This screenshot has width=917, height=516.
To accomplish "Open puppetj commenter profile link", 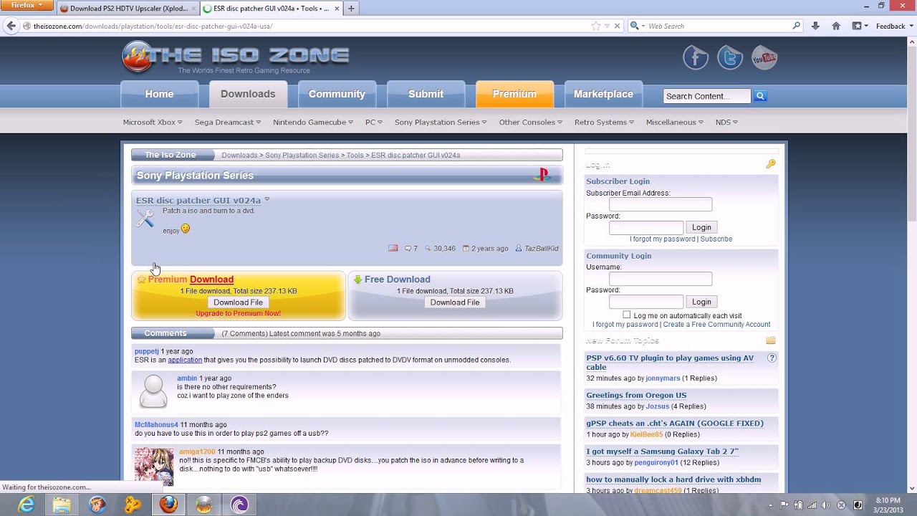I will coord(147,351).
